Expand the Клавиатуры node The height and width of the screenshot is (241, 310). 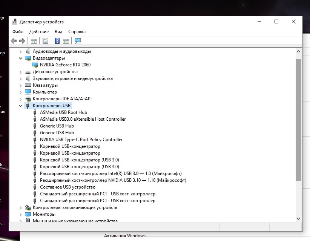(x=21, y=86)
